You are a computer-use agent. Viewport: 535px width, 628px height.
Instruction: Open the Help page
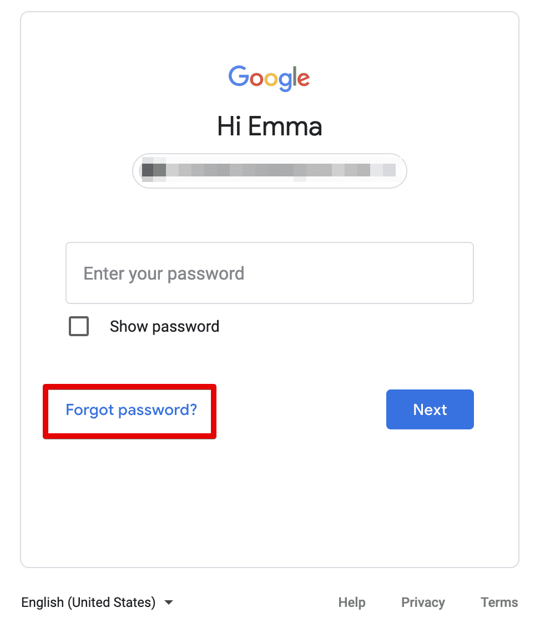(352, 602)
